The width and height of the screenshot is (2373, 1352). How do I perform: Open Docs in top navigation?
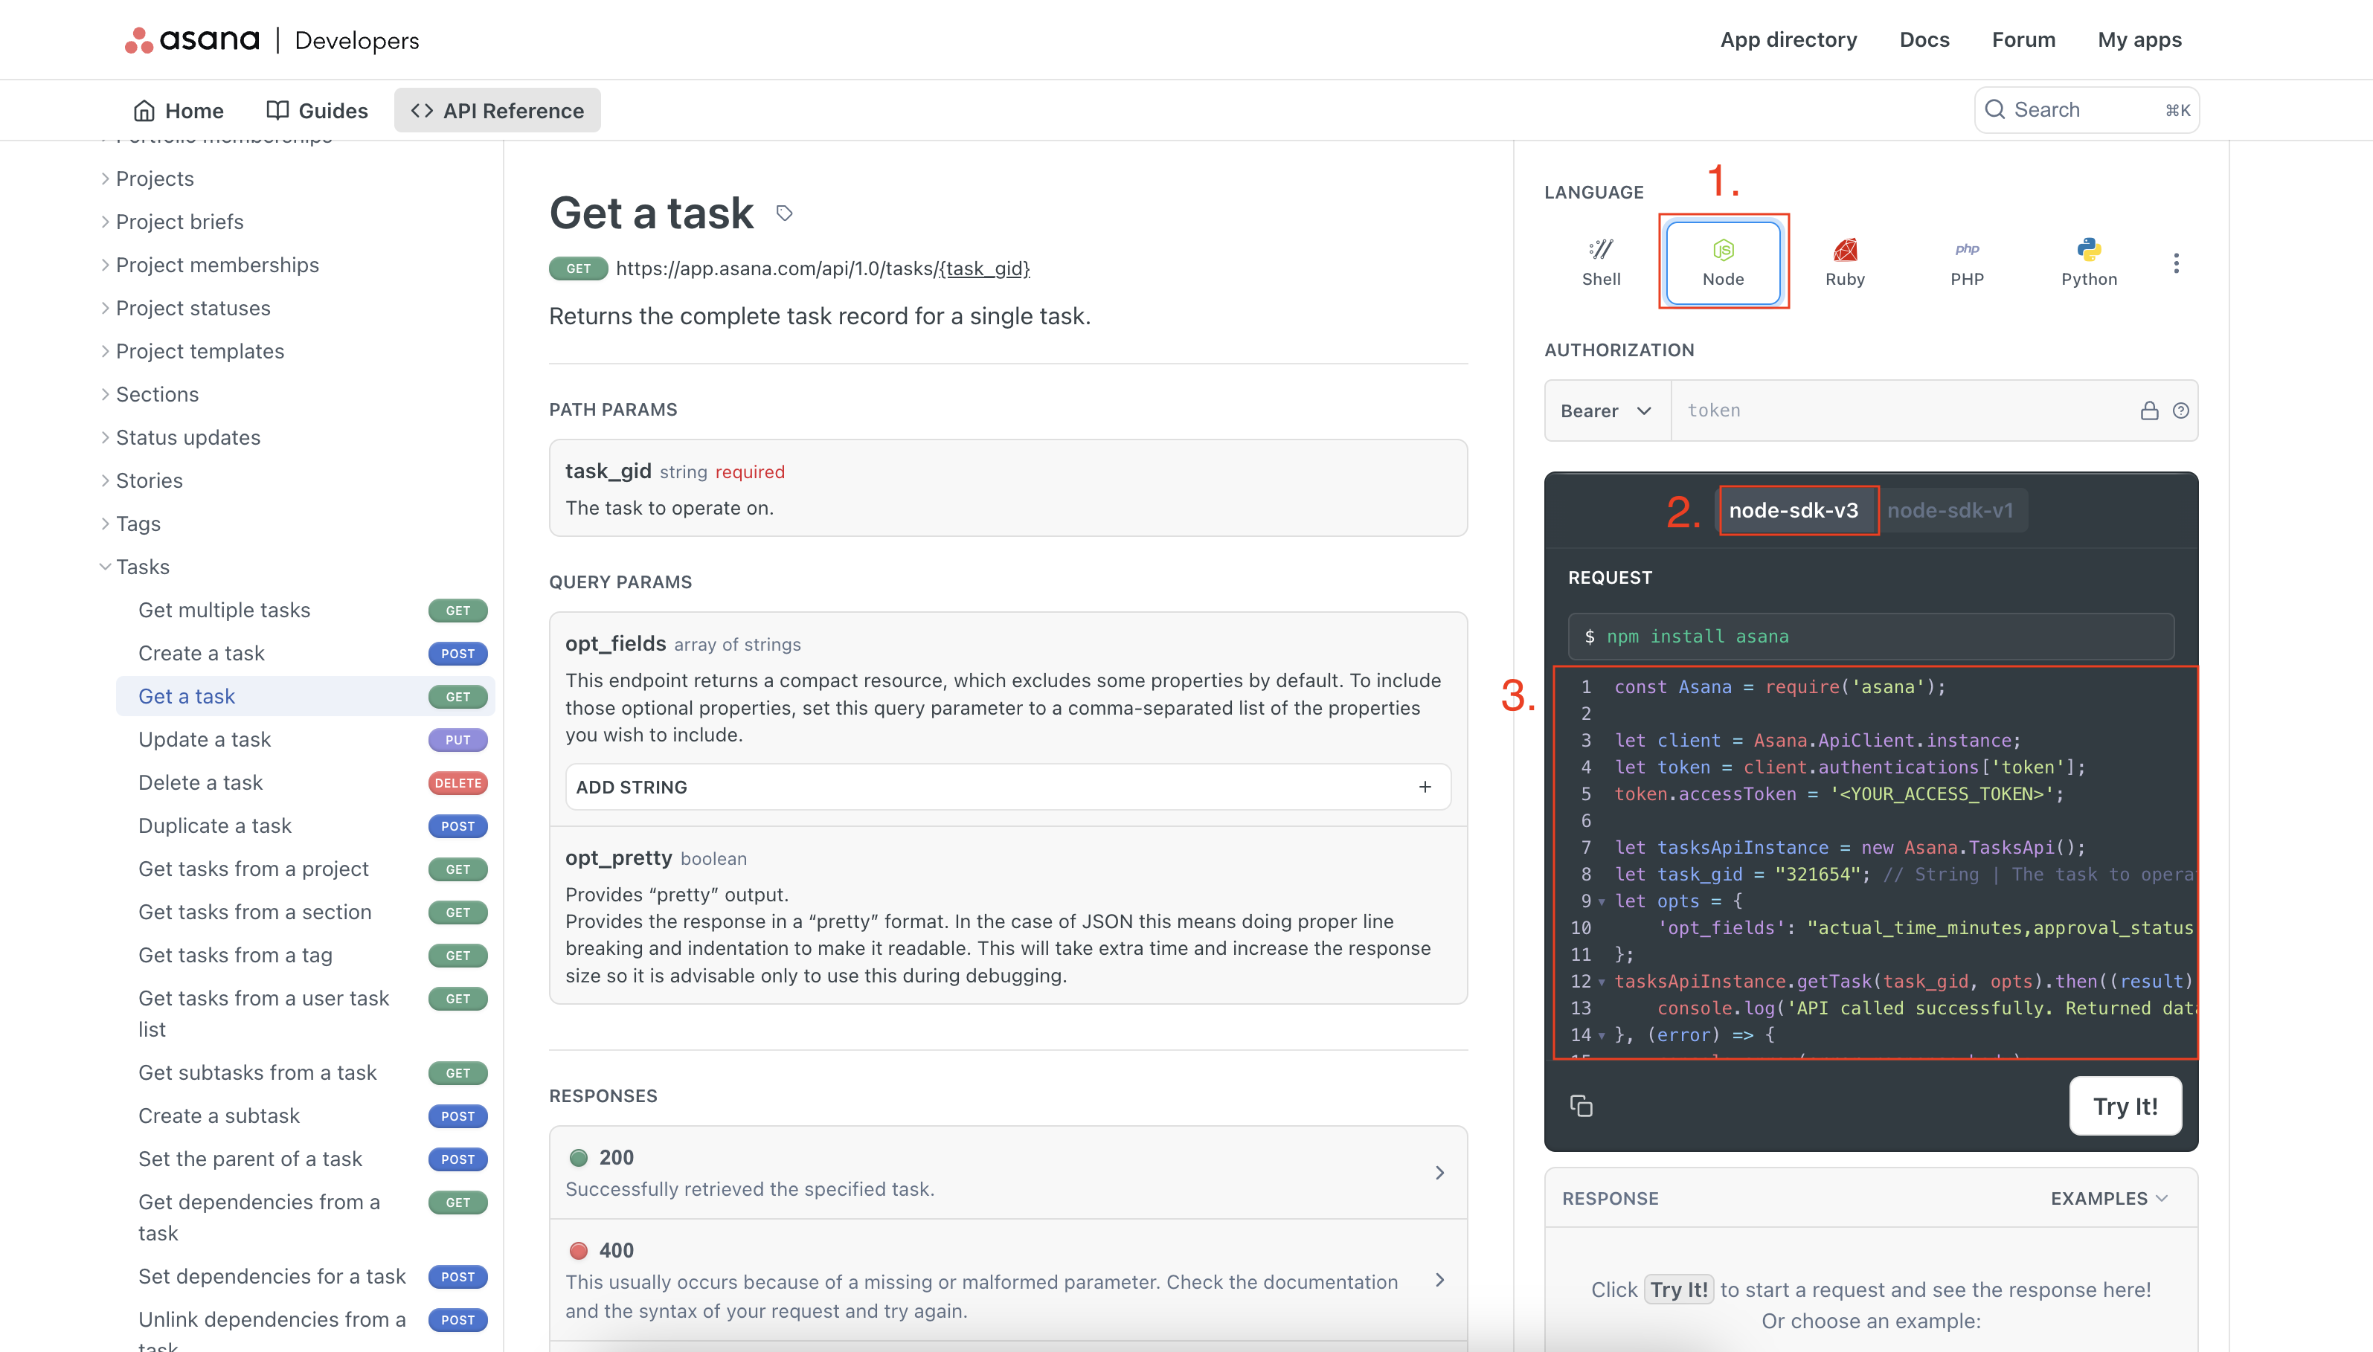1924,40
